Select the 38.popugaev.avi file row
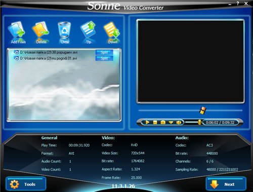This screenshot has width=253, height=192. pyautogui.click(x=63, y=52)
